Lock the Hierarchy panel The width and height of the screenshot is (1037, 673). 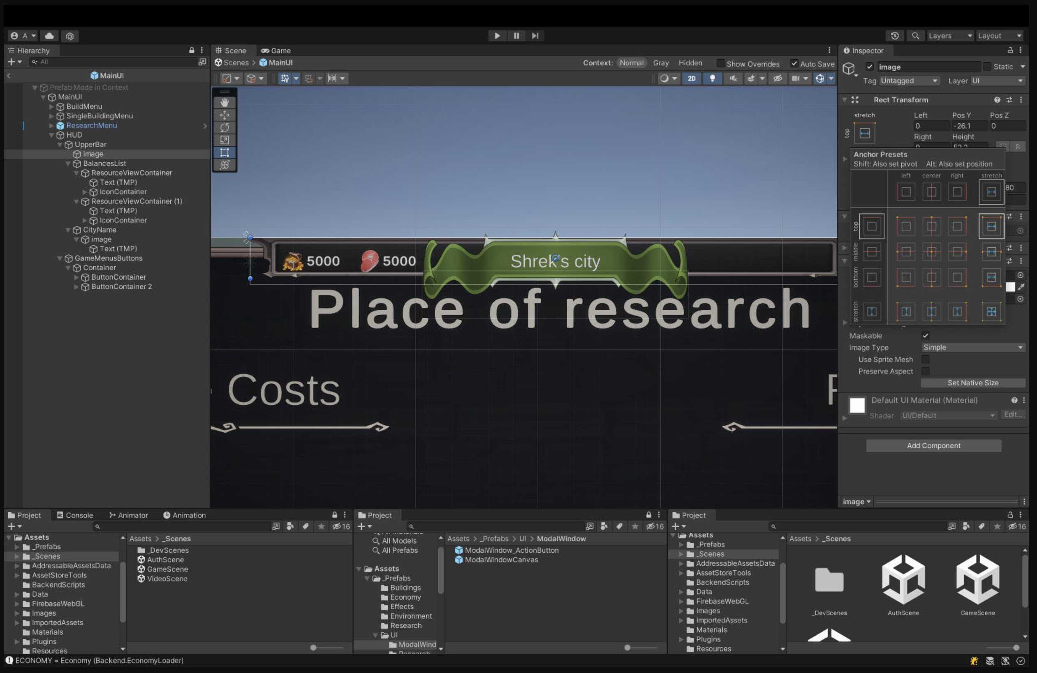(x=191, y=51)
